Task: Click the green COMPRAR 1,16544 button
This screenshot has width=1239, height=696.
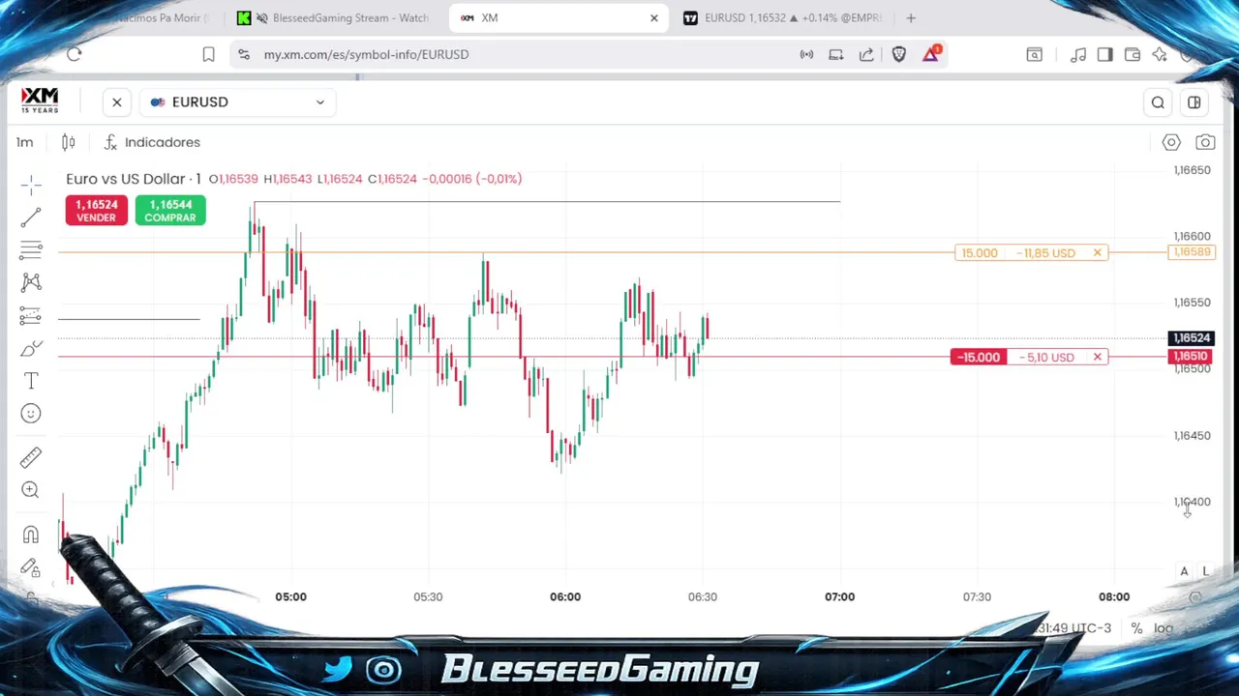Action: [170, 210]
